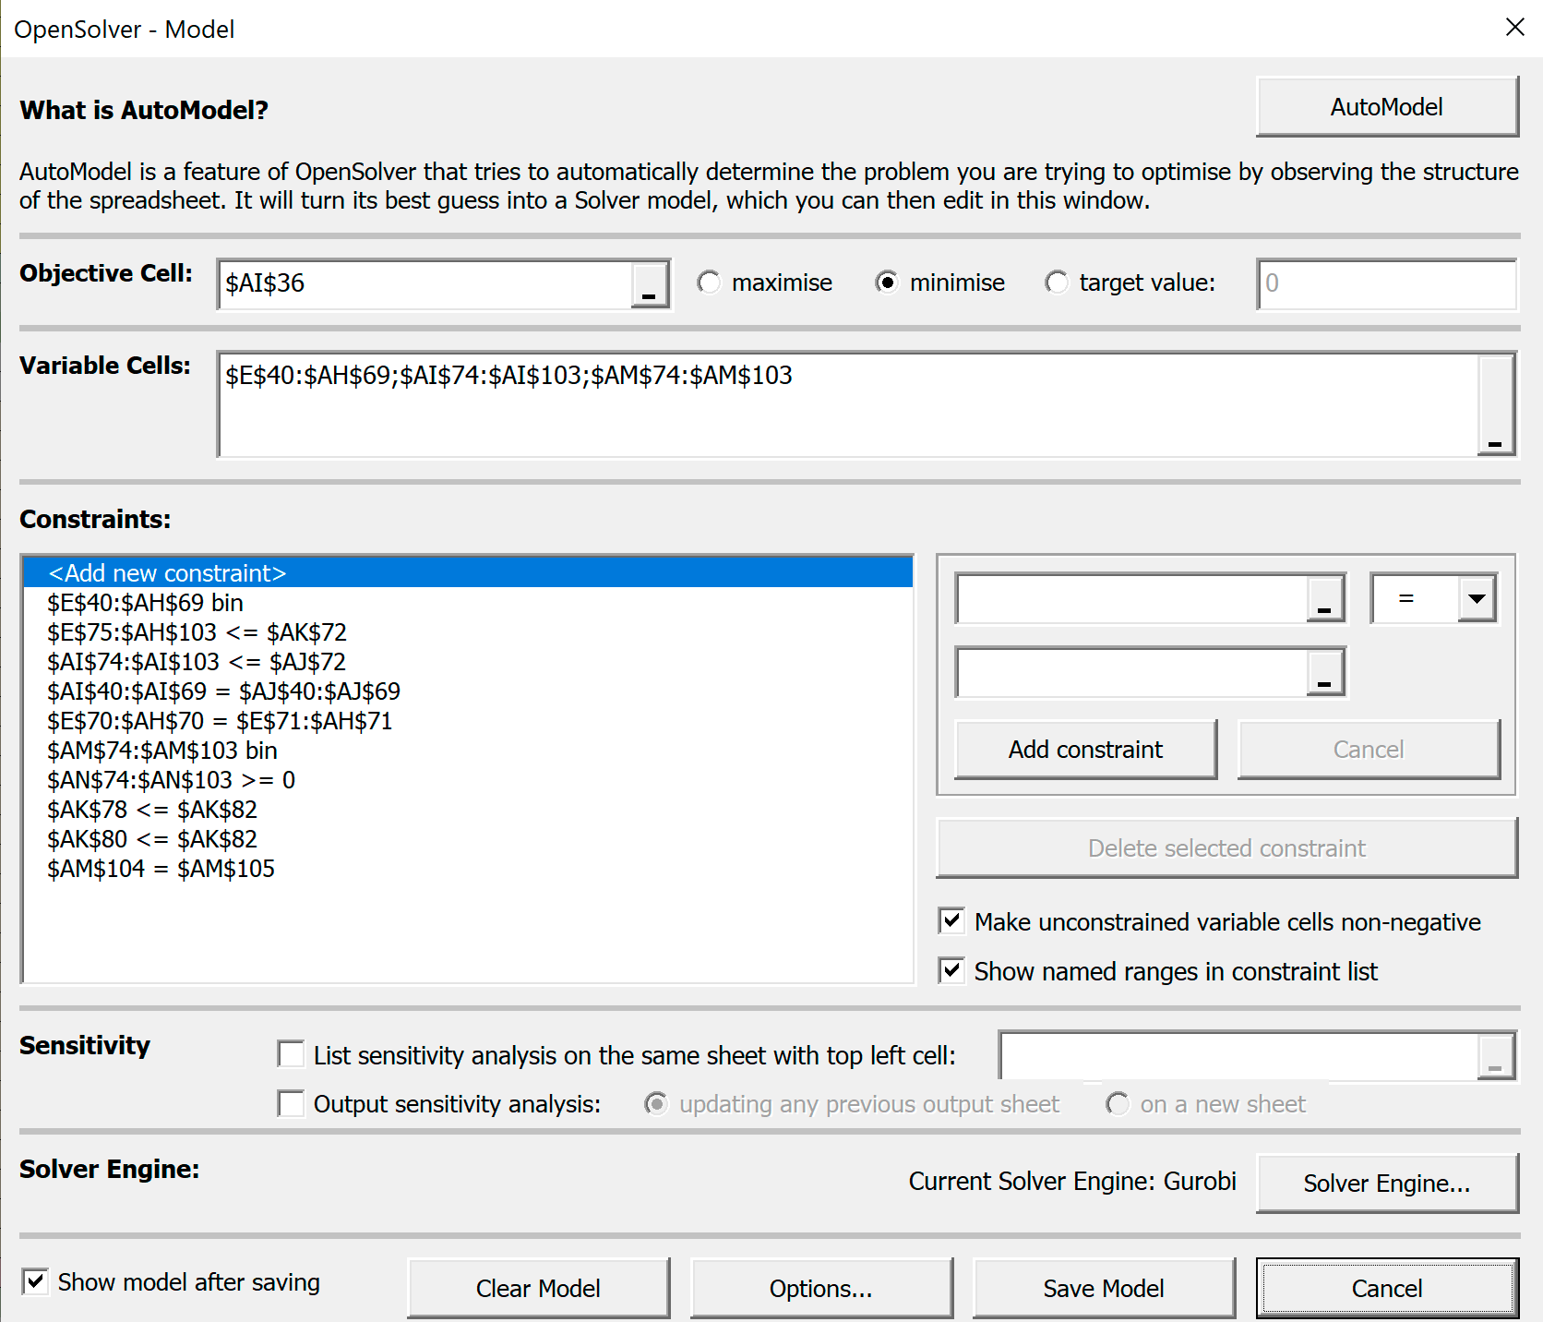Click the sensitivity top left cell field

tap(1239, 1056)
